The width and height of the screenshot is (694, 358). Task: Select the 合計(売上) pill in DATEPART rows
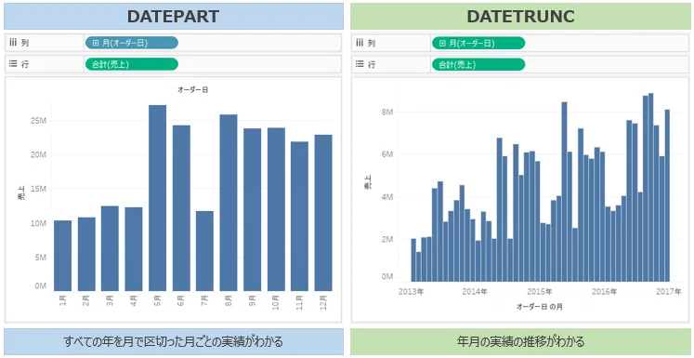tap(131, 64)
